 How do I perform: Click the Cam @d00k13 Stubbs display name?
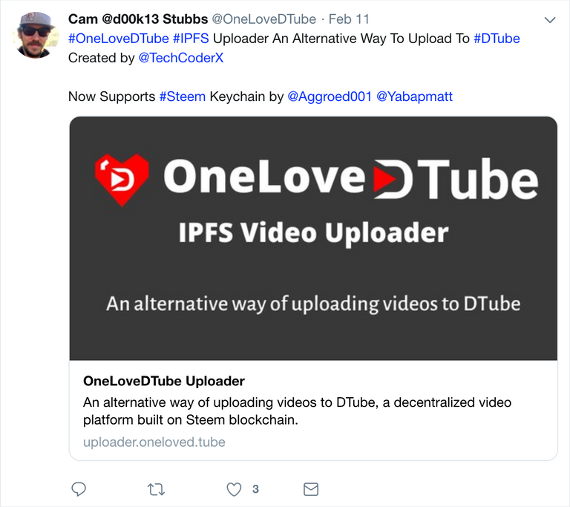138,19
